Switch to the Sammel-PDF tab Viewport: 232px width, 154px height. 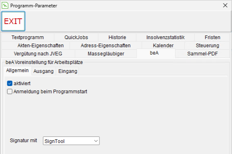point(202,54)
